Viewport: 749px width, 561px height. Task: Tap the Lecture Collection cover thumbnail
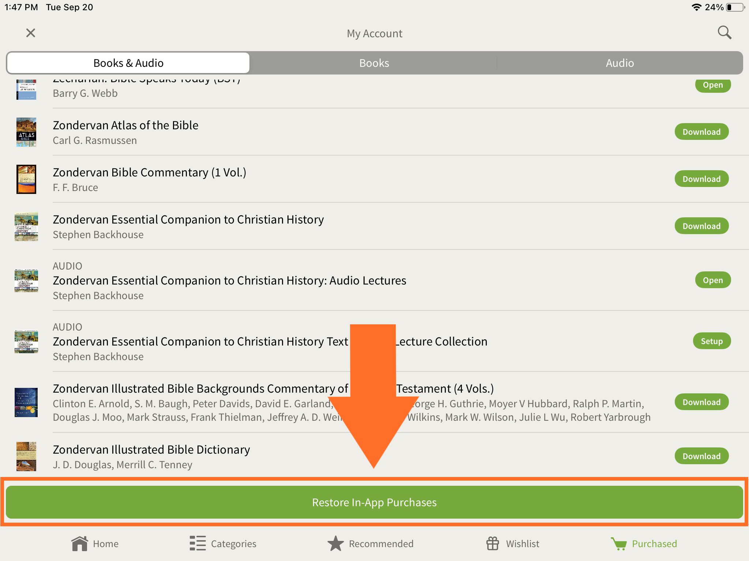(x=26, y=341)
